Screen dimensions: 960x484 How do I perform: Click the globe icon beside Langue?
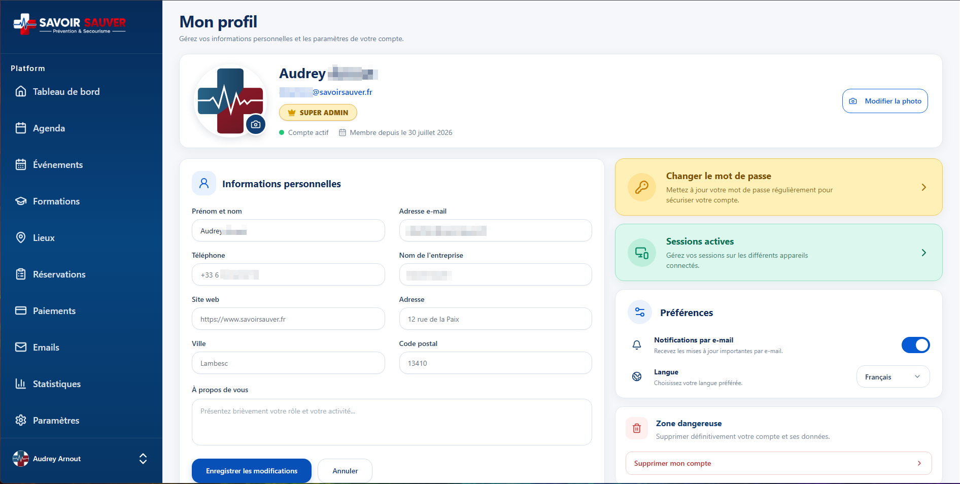(x=637, y=376)
